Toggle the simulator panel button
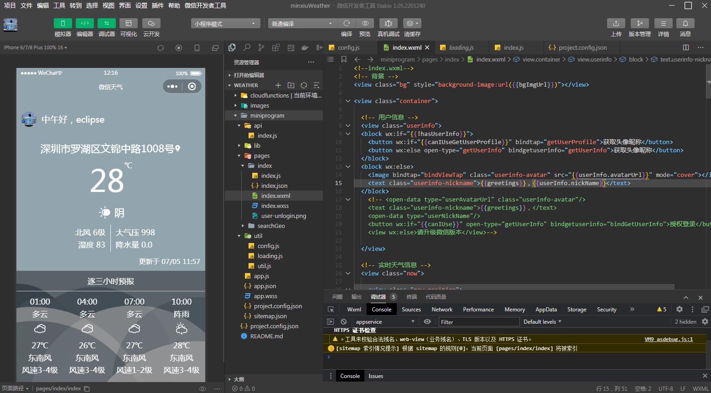Viewport: 711px width, 393px height. 63,23
